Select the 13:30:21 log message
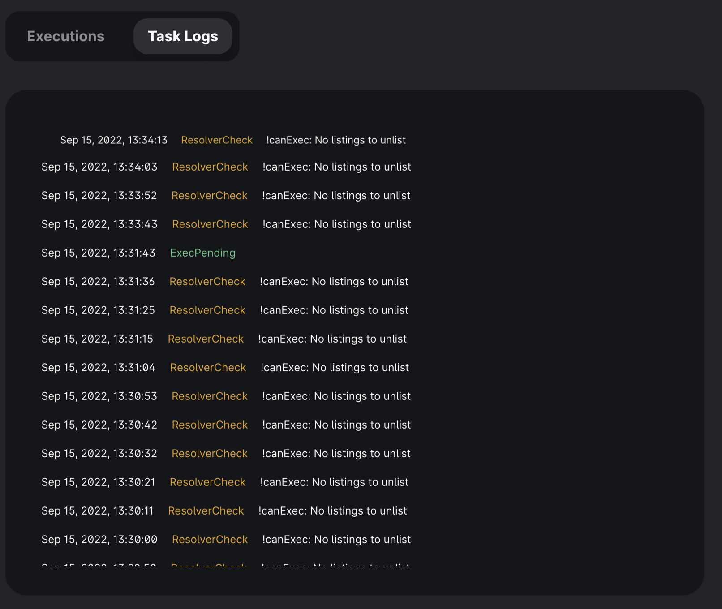Viewport: 722px width, 609px height. coord(334,482)
